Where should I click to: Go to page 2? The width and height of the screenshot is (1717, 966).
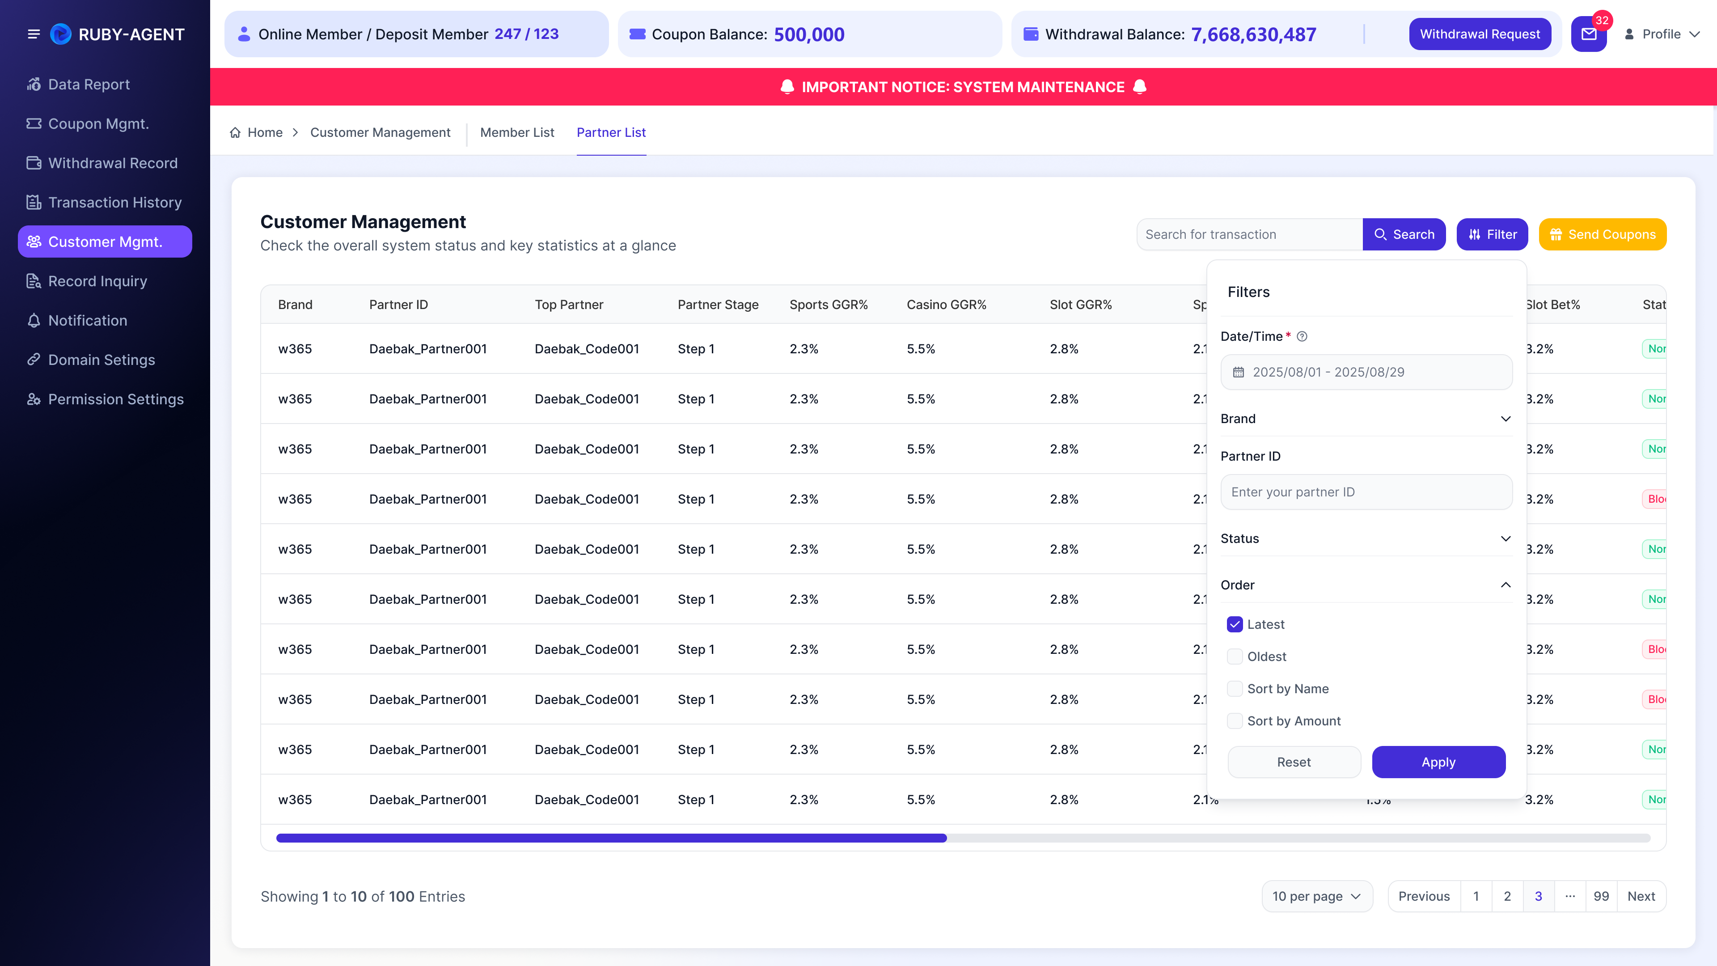click(1507, 896)
